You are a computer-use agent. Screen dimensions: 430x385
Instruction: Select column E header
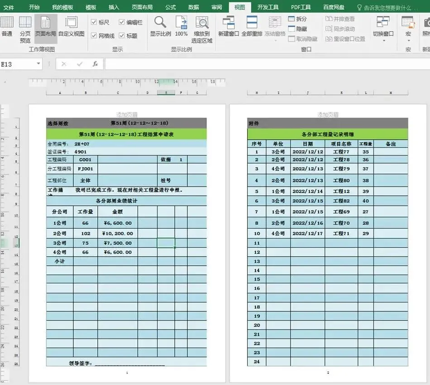click(x=166, y=93)
